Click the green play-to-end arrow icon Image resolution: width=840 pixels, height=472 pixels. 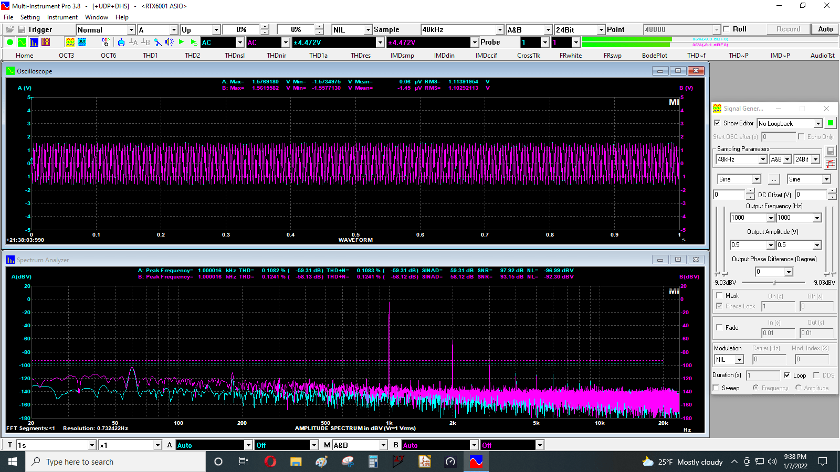coord(194,42)
